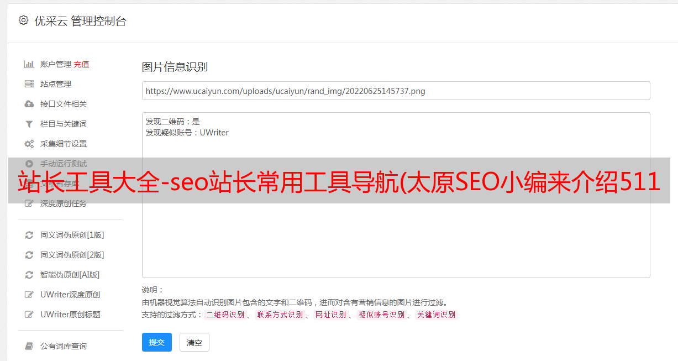Select 栏目与关键词 in the sidebar

click(x=64, y=124)
